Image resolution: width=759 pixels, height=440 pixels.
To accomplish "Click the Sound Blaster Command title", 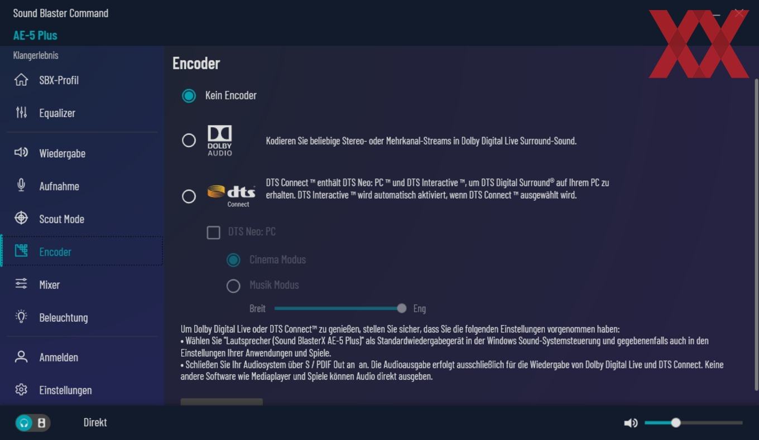I will 61,13.
